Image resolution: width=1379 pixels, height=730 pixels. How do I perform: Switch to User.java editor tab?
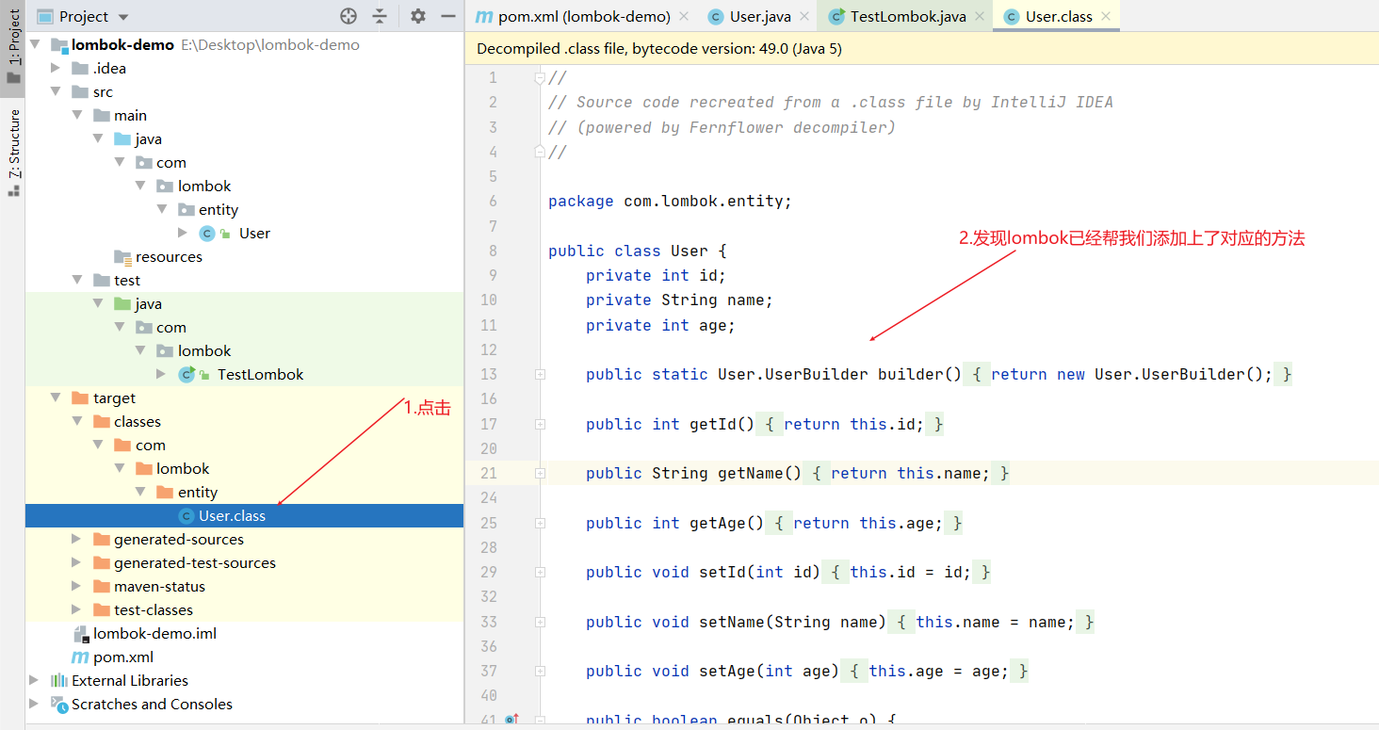760,16
